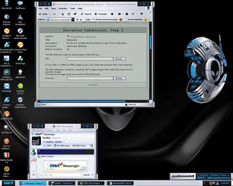Click the Gasoline - Seether song link
Screen dimensions: 233x186
pos(54,142)
